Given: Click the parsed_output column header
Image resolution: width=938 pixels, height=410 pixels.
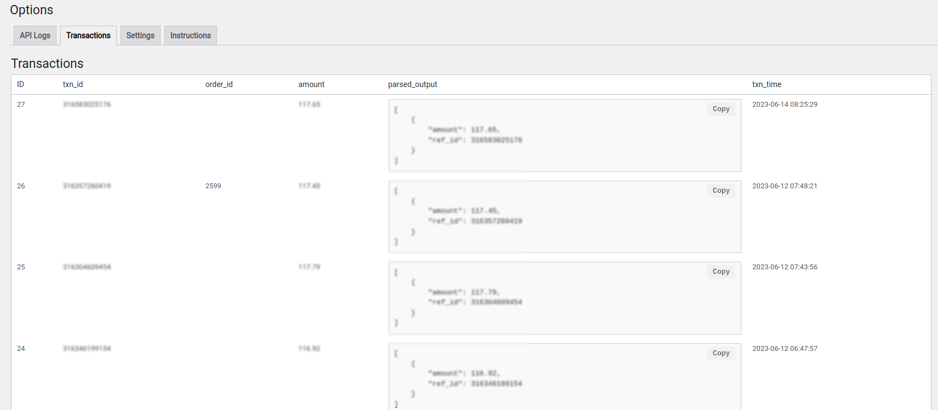Looking at the screenshot, I should [x=413, y=84].
